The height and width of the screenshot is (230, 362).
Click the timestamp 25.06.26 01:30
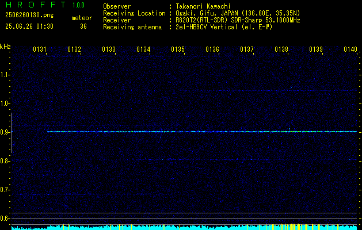pos(29,26)
